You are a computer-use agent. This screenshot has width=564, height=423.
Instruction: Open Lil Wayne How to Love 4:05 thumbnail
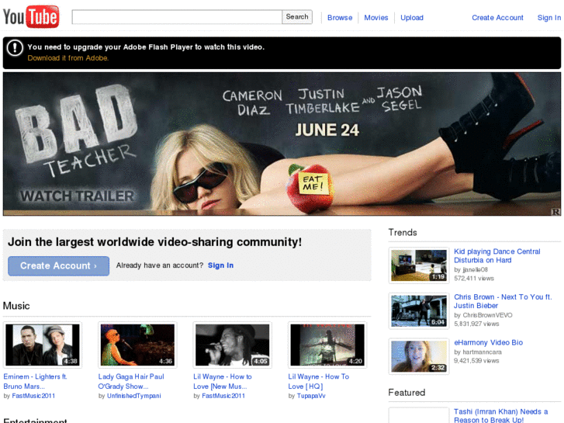(x=233, y=345)
